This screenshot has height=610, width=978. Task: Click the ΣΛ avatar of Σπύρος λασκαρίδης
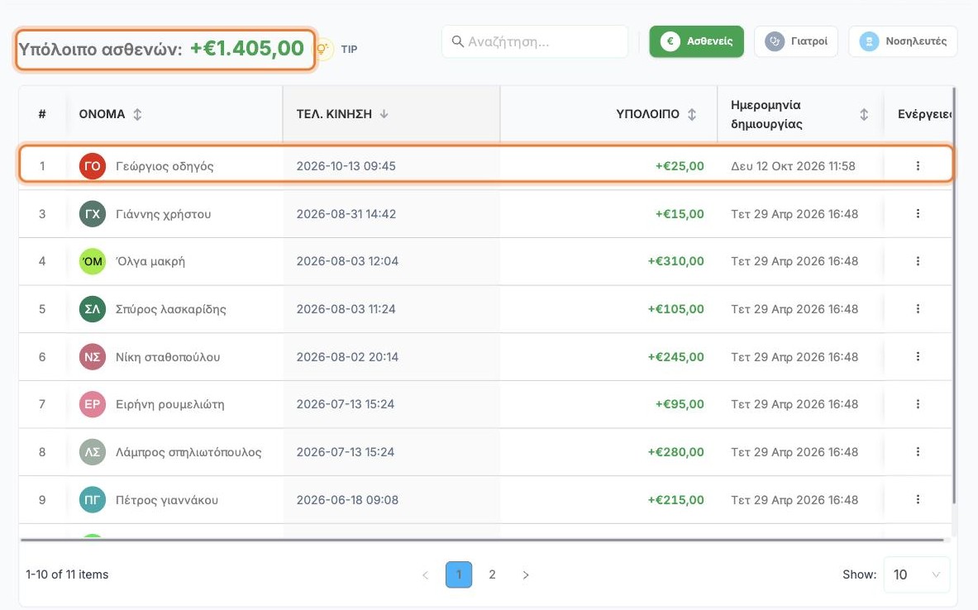coord(93,309)
